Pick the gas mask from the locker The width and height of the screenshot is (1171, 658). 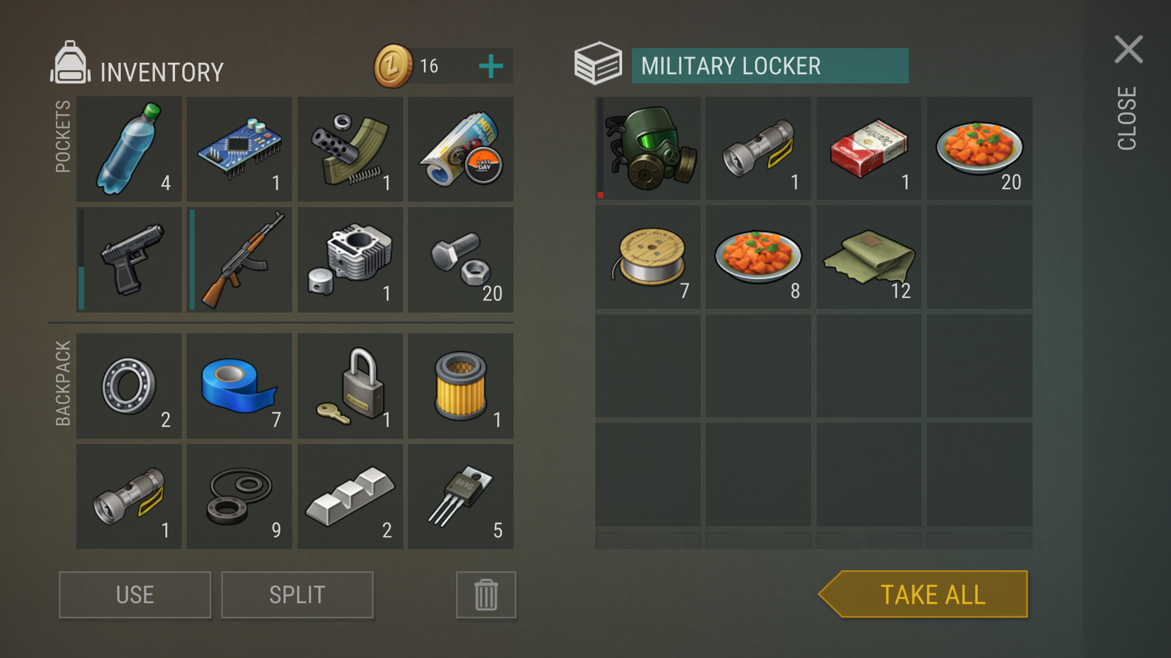[648, 148]
